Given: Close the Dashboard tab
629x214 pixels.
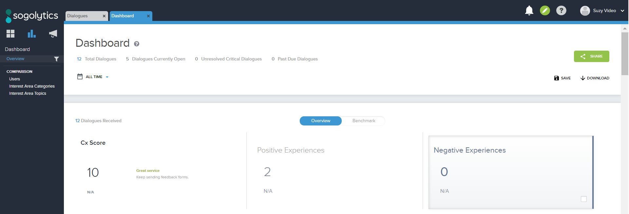Looking at the screenshot, I should 148,16.
